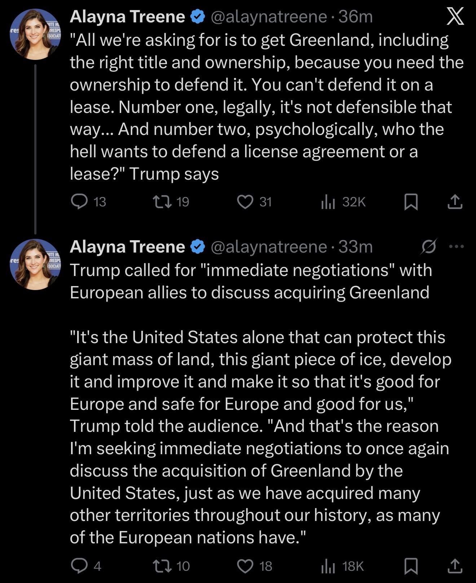Bookmark the first tweet about Greenland ownership
The height and width of the screenshot is (583, 476).
[x=411, y=202]
